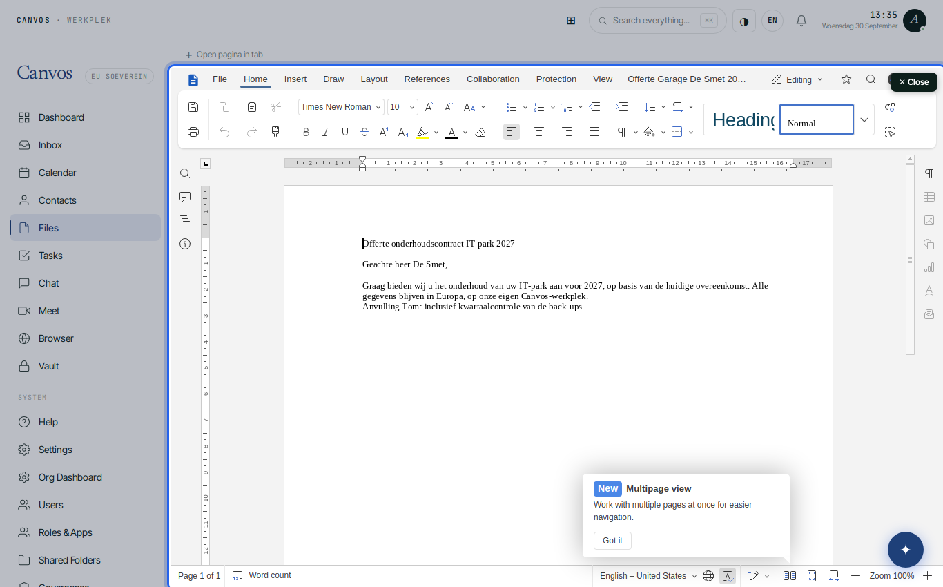Click the Open pagina in tab link
This screenshot has height=587, width=943.
[x=224, y=55]
